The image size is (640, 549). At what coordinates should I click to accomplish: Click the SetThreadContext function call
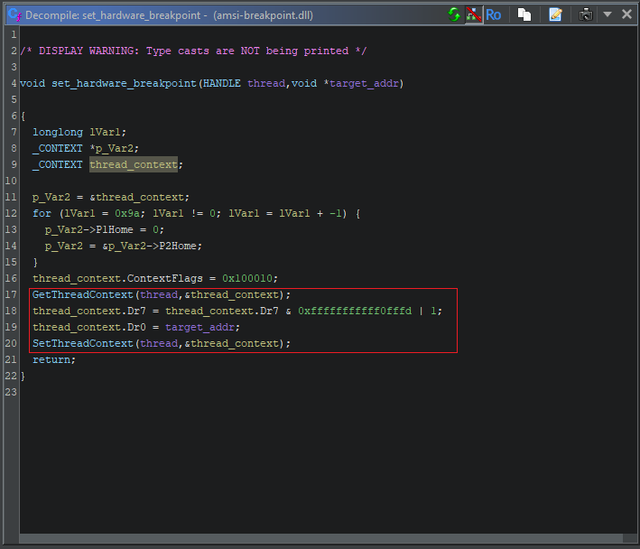tap(83, 344)
